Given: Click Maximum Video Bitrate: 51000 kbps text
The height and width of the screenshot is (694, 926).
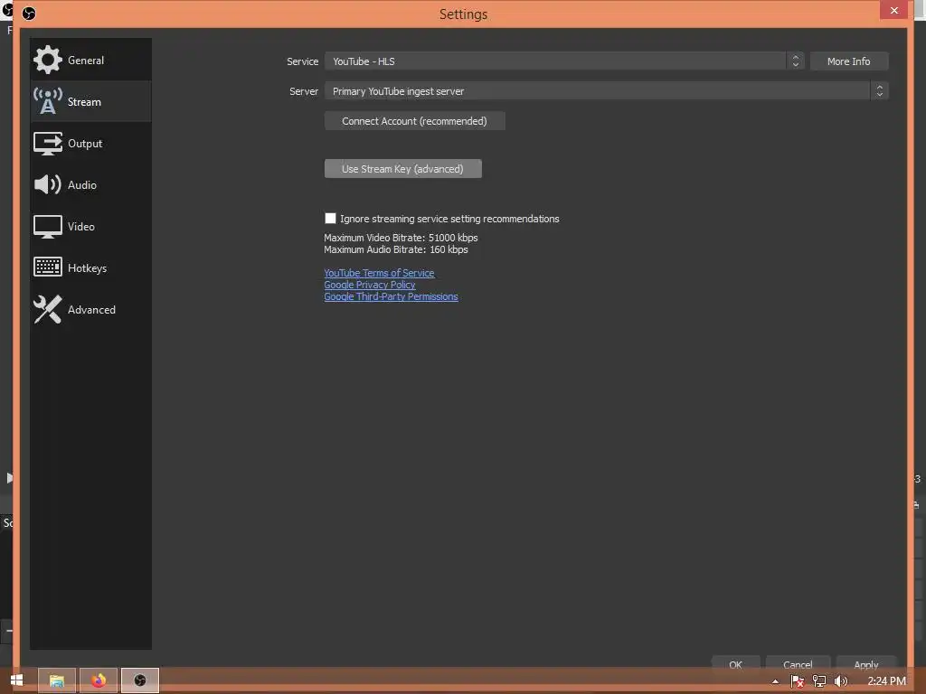Looking at the screenshot, I should tap(401, 238).
